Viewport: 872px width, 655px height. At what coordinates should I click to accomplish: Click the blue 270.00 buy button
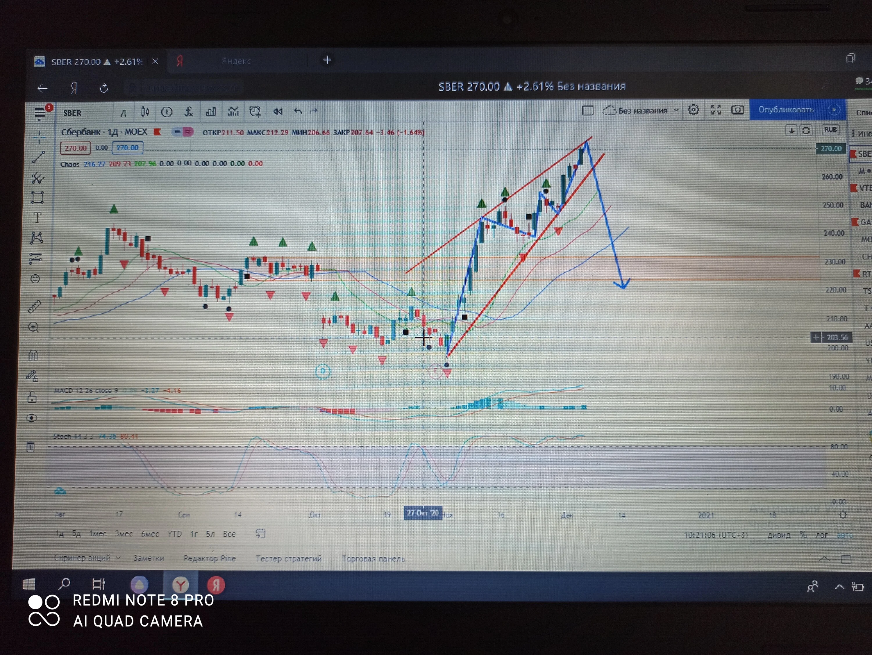click(x=127, y=148)
